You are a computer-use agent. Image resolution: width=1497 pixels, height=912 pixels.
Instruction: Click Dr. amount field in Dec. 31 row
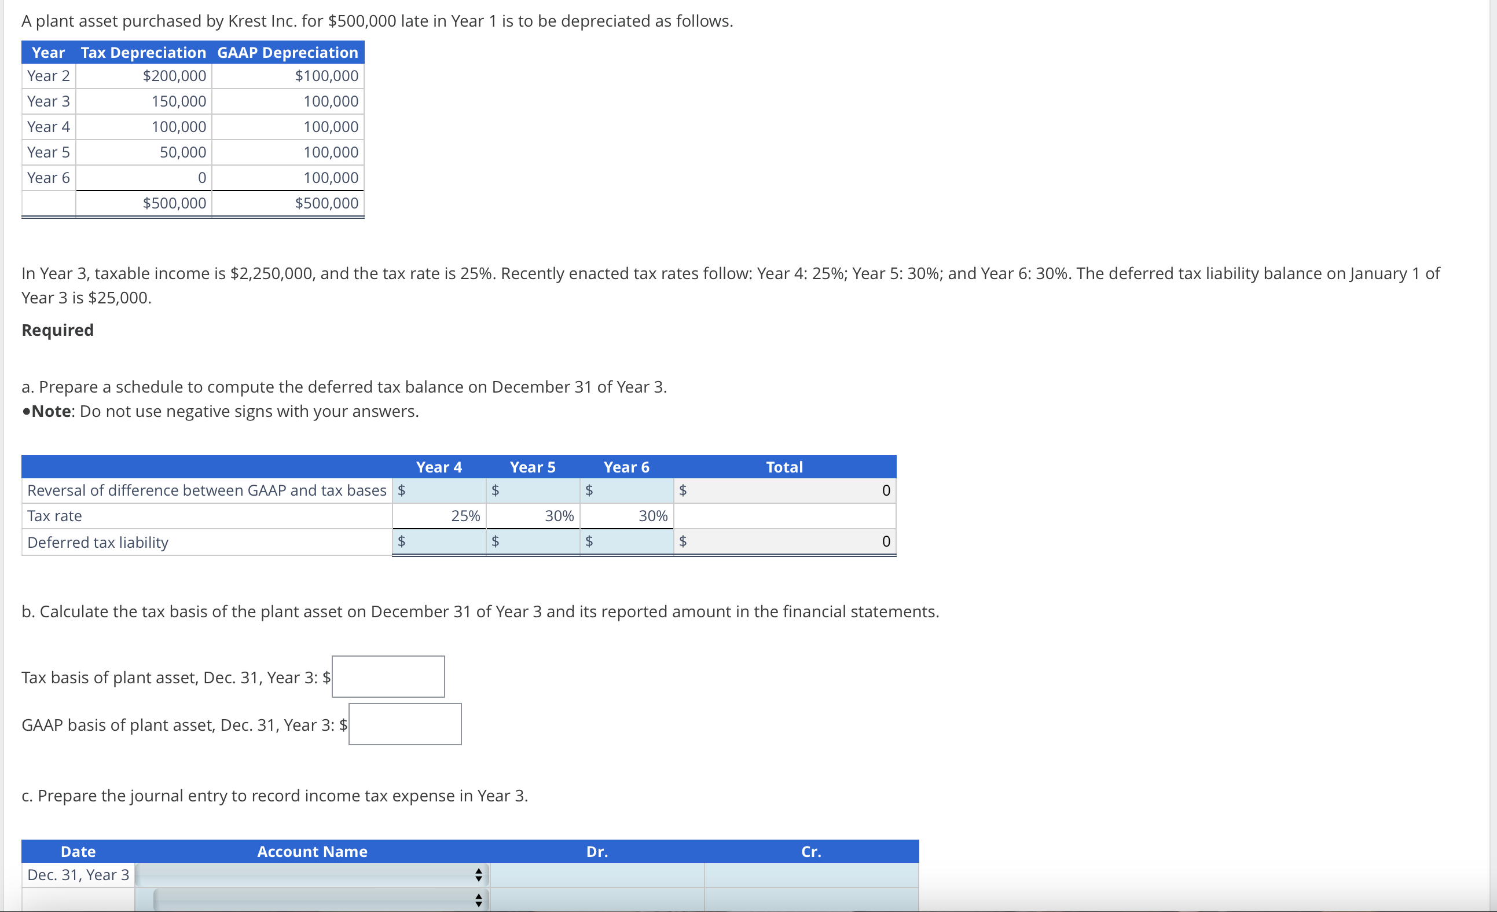click(x=597, y=875)
